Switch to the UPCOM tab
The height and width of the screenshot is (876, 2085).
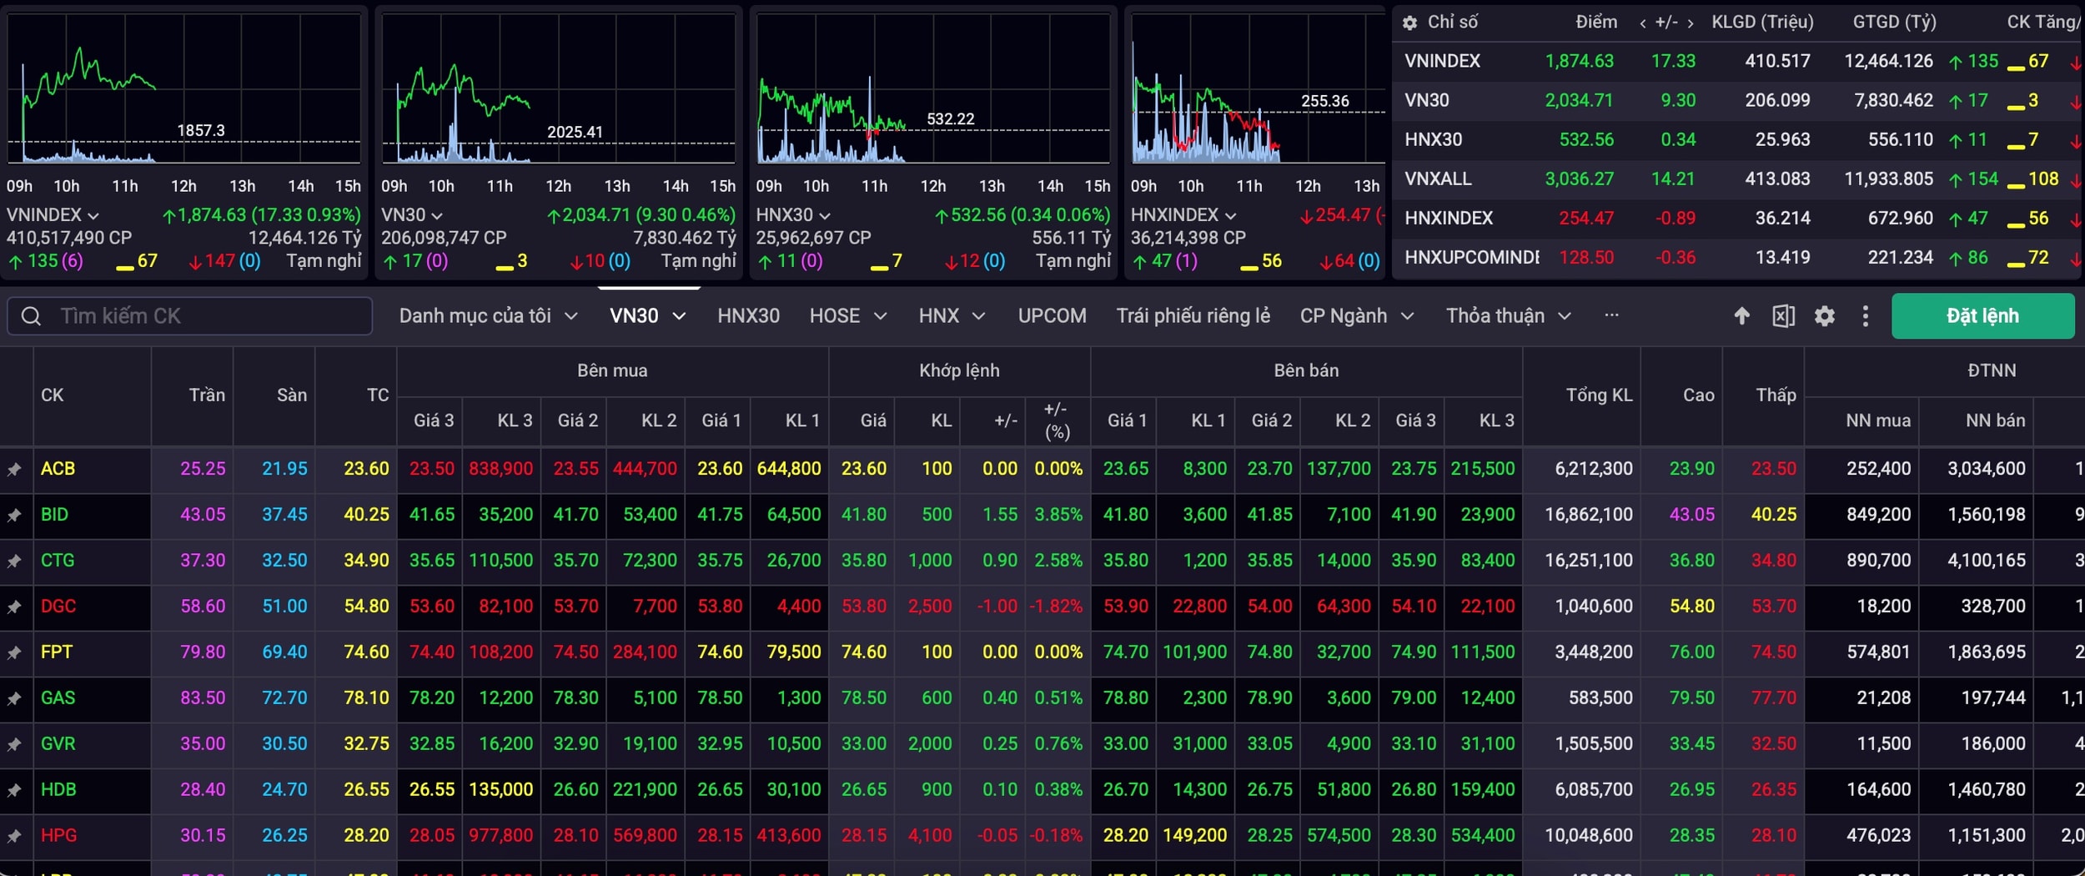pyautogui.click(x=1052, y=316)
